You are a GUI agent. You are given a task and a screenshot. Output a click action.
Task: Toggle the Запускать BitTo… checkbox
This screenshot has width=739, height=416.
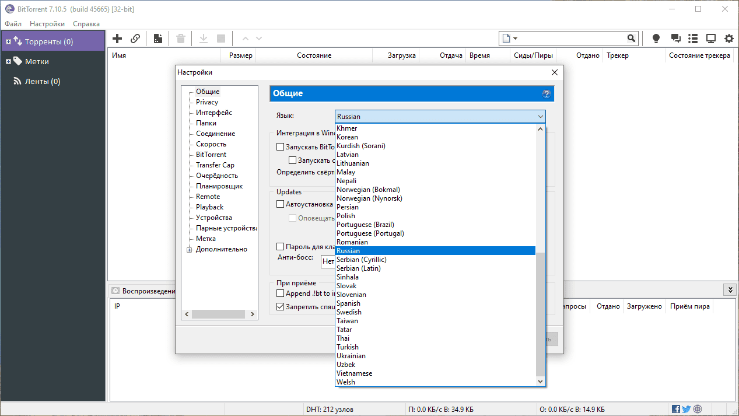click(281, 147)
